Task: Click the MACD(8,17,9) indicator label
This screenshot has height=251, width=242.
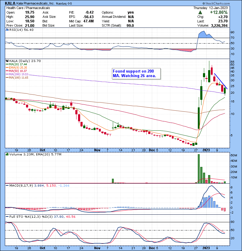Action: point(21,186)
